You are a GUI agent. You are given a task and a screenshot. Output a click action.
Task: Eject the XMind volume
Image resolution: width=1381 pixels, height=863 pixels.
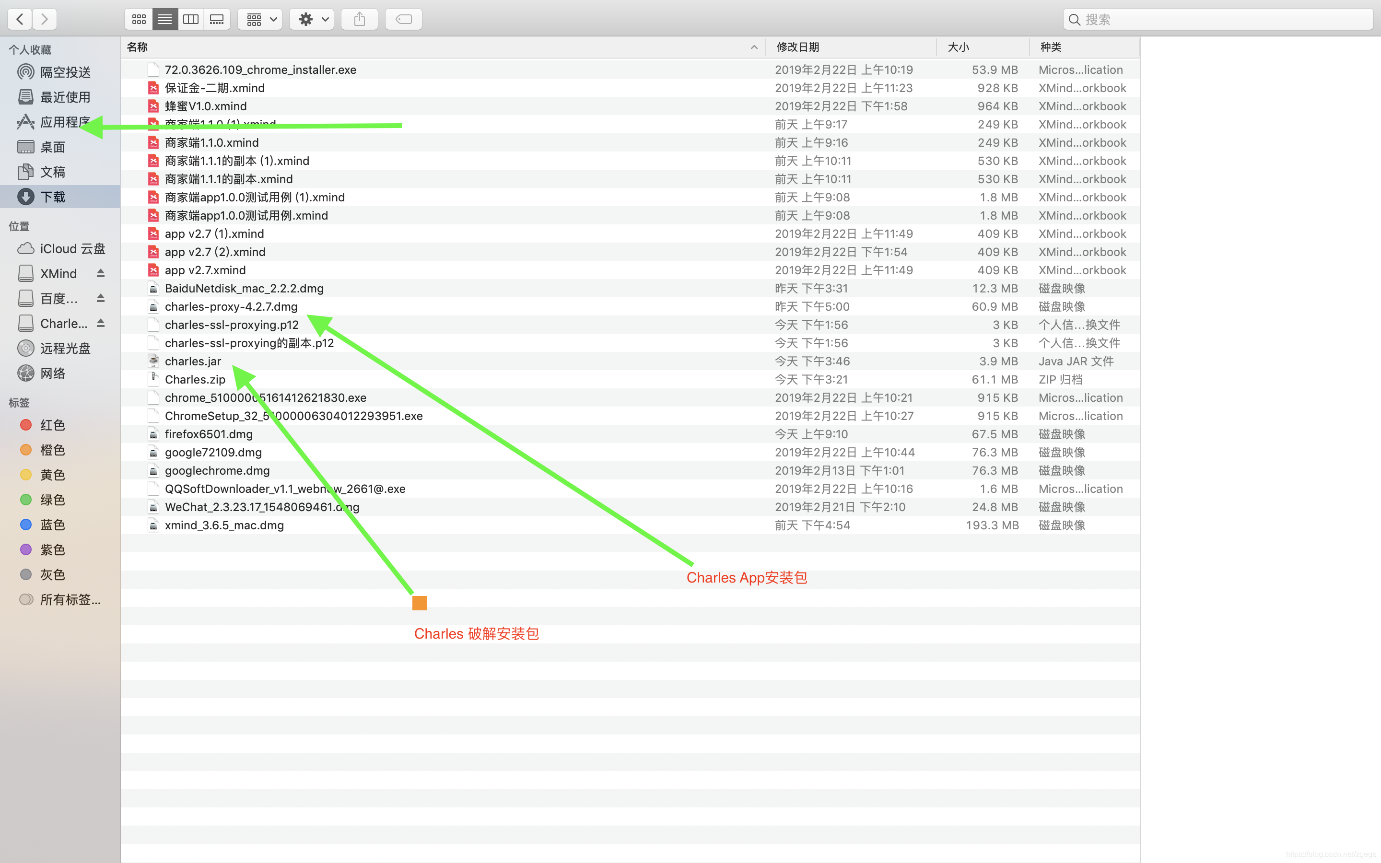pyautogui.click(x=101, y=273)
